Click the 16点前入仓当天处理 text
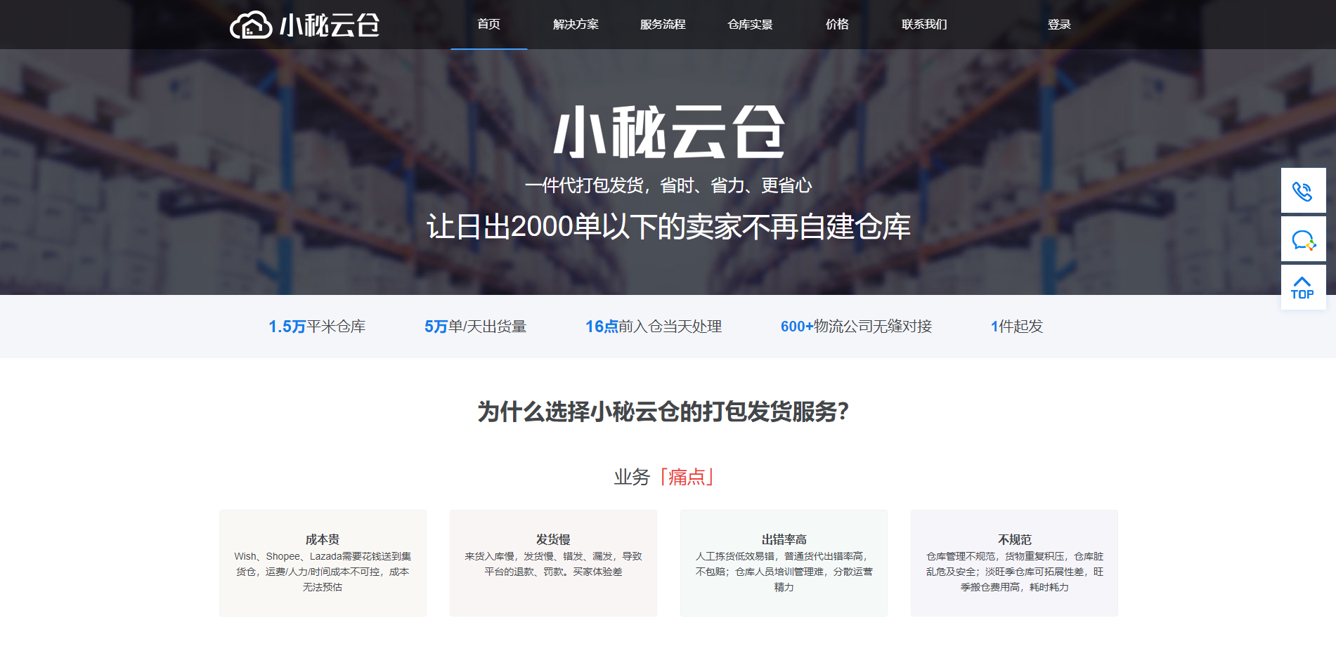 [x=653, y=326]
